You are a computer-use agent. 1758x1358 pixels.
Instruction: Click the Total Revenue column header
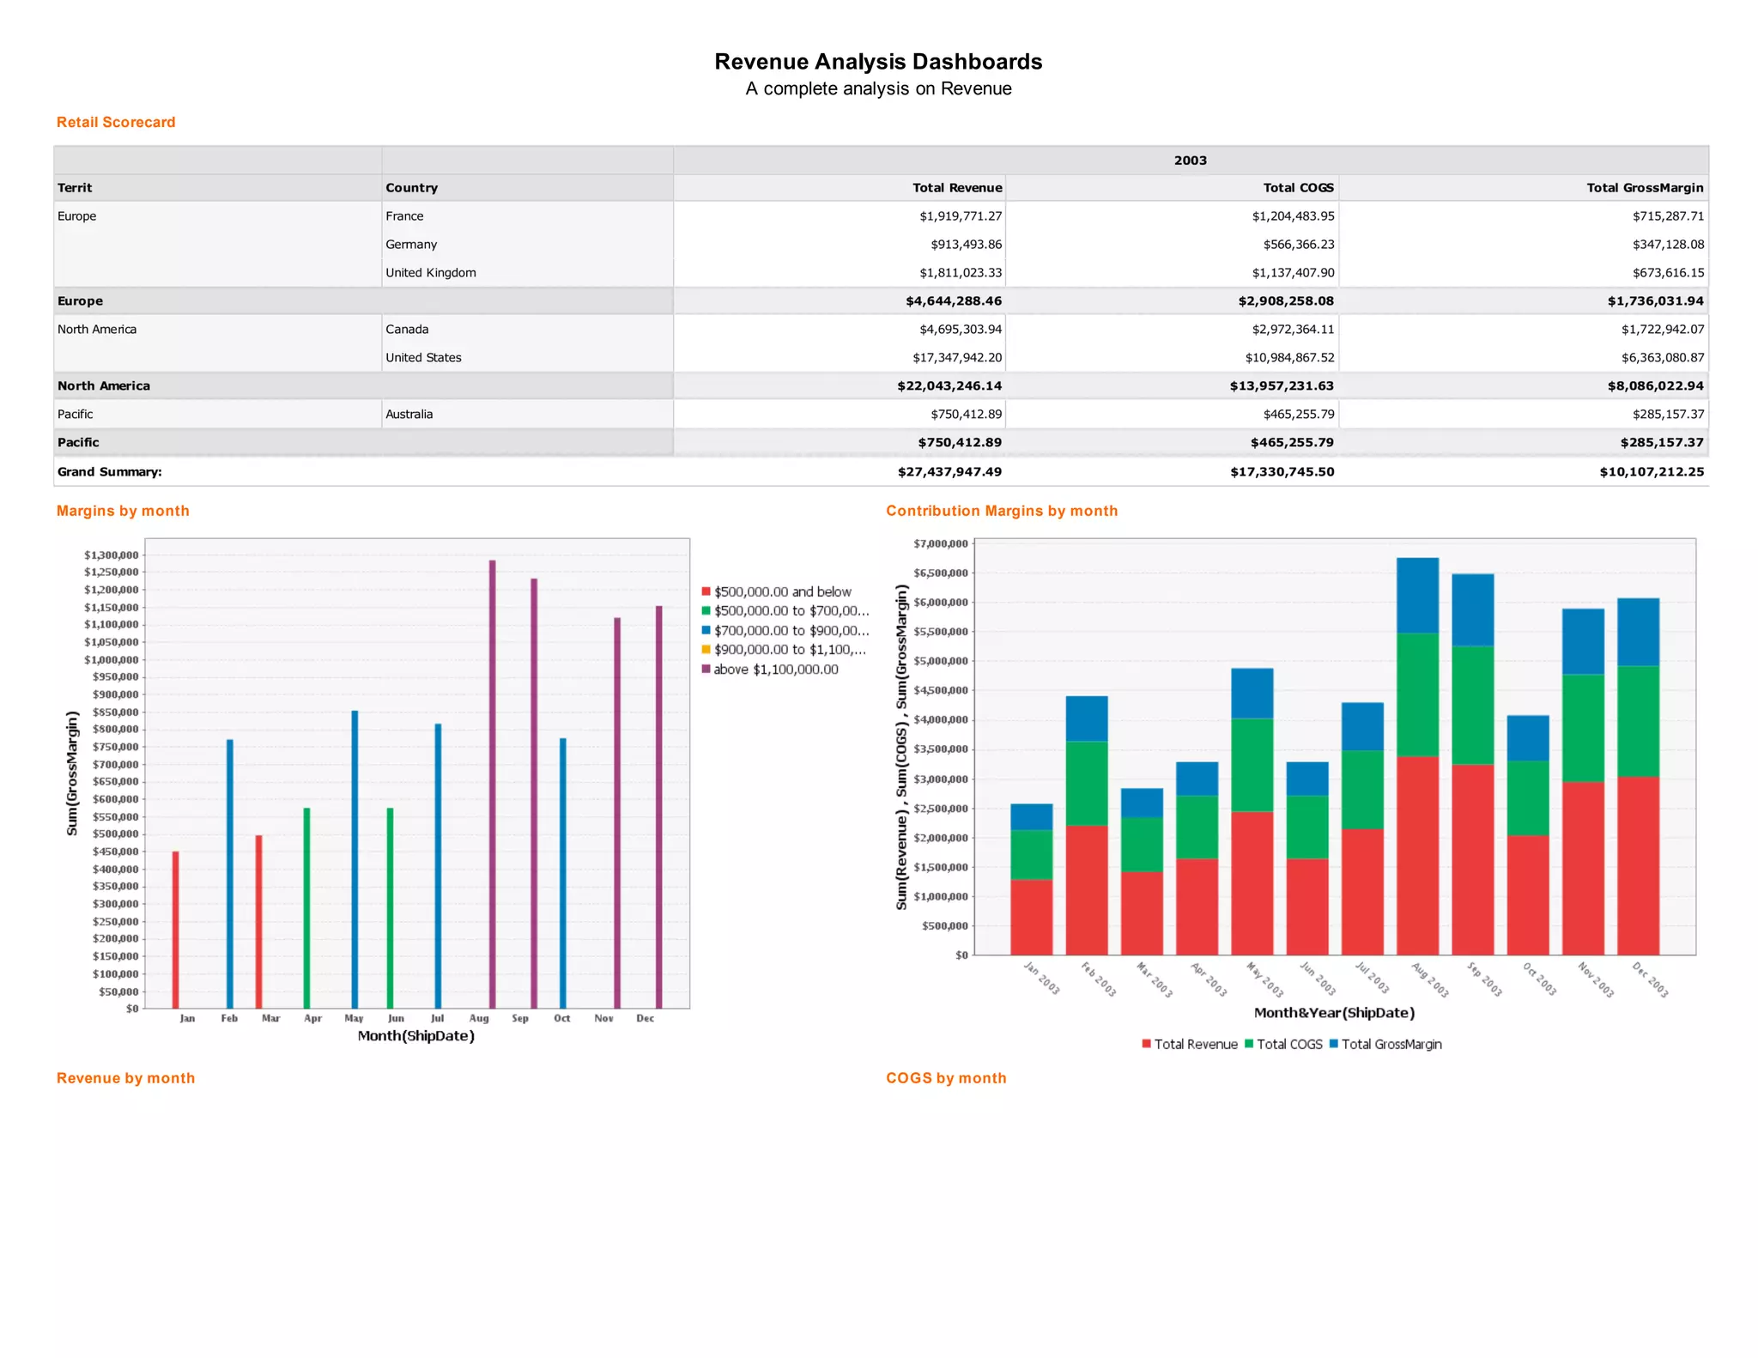(956, 187)
